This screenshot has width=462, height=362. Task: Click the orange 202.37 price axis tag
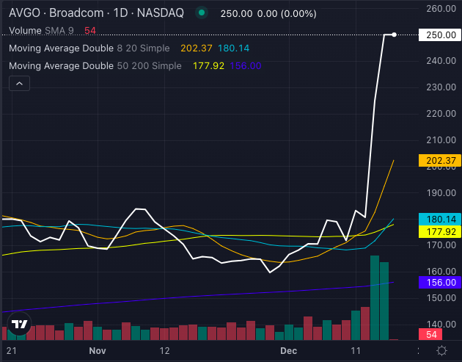[x=437, y=160]
